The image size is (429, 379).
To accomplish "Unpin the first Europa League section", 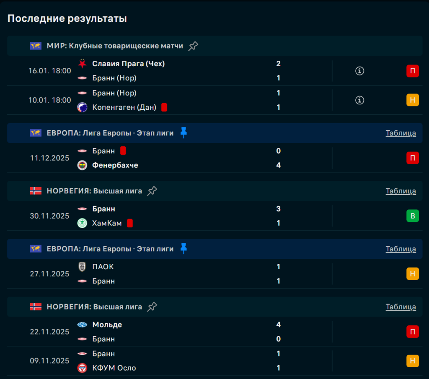I will (x=183, y=133).
